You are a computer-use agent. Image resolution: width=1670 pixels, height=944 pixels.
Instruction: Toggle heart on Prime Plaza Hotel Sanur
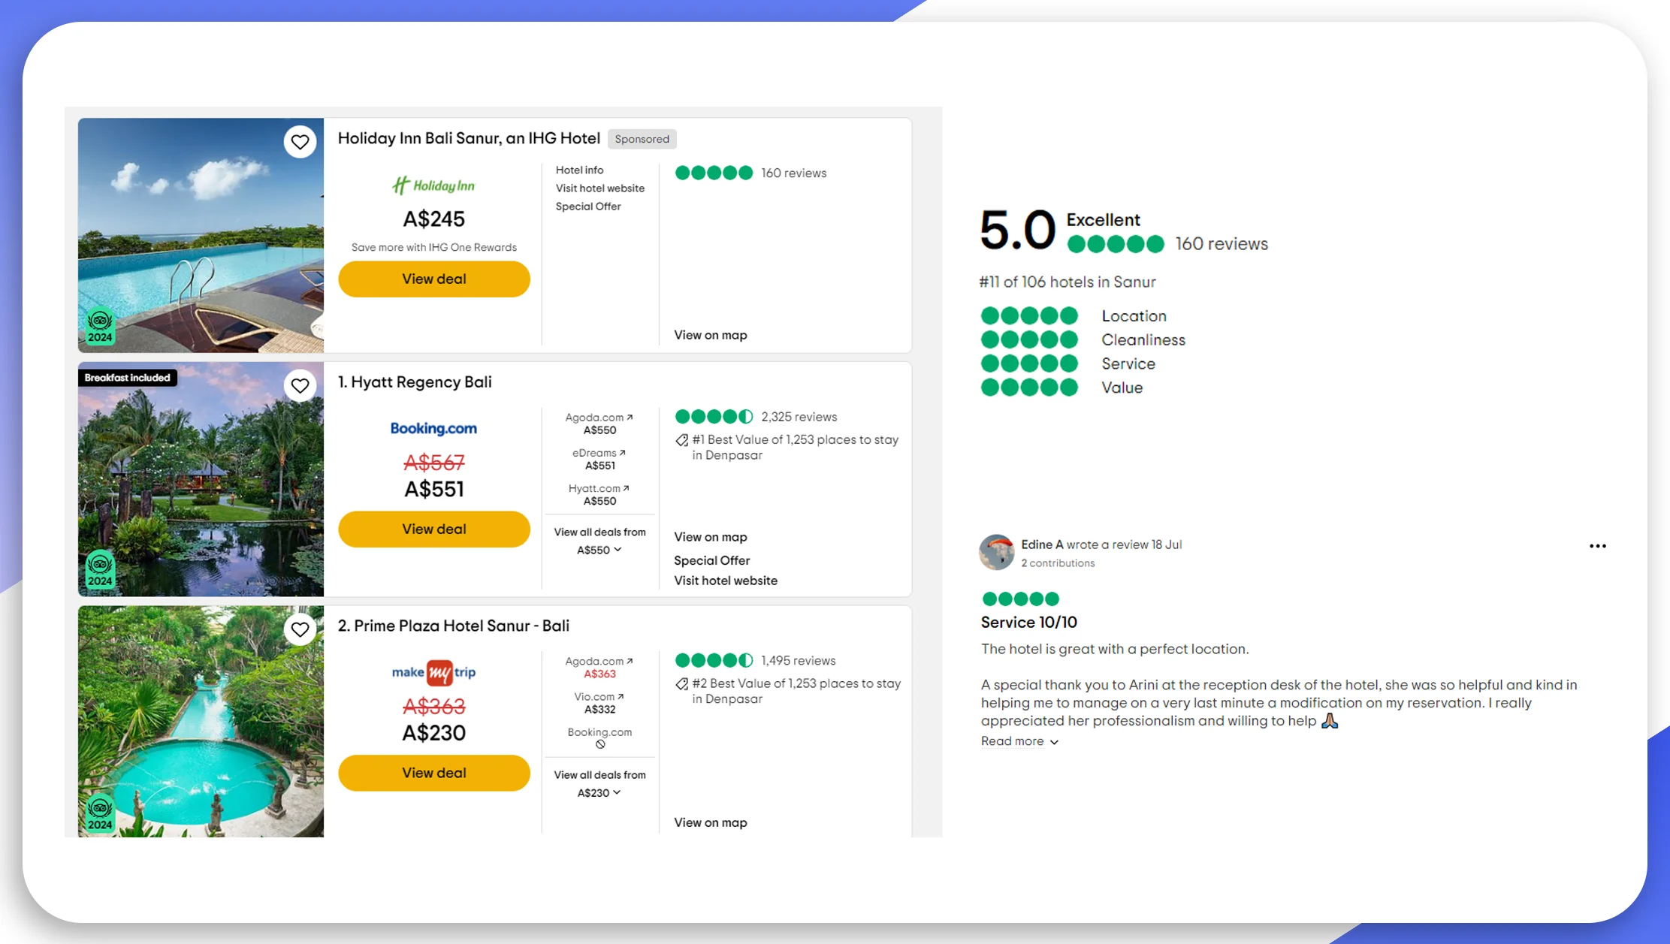coord(300,629)
